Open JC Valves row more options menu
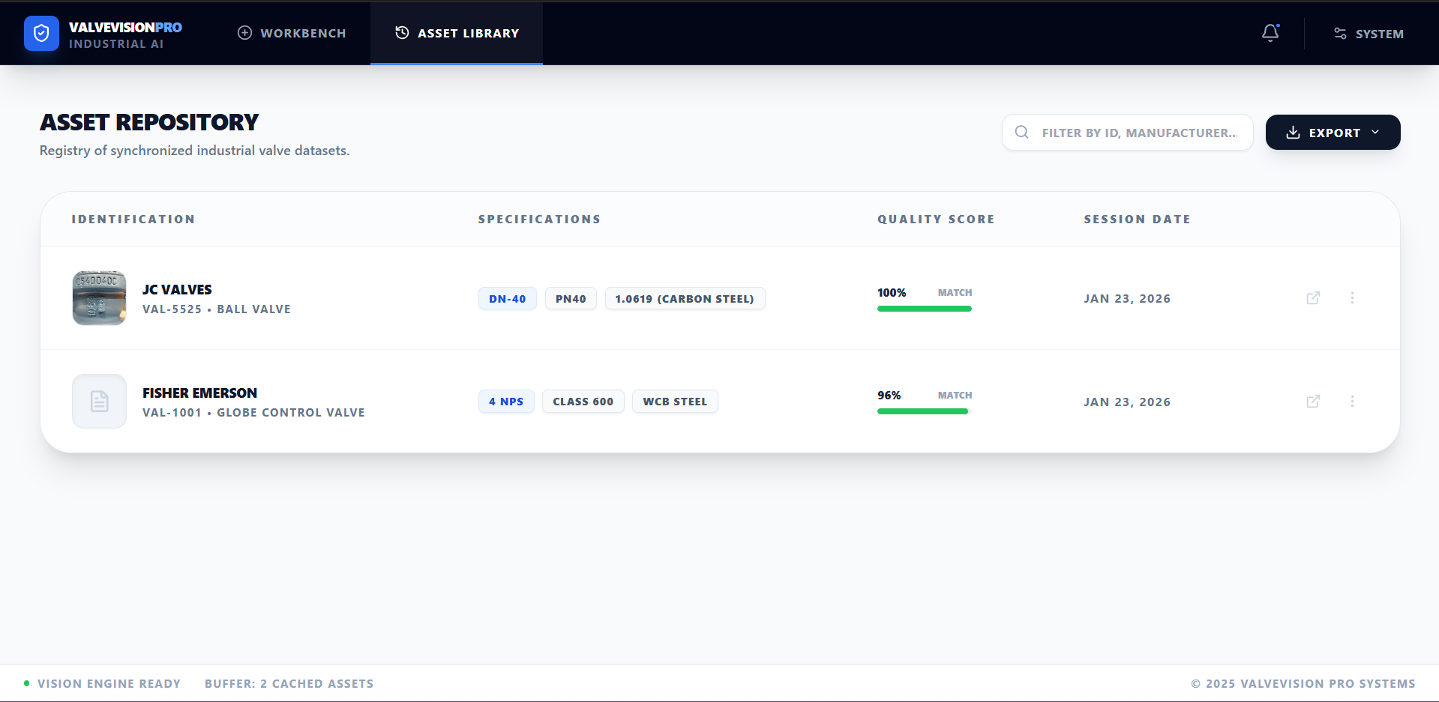The image size is (1439, 702). pyautogui.click(x=1352, y=298)
